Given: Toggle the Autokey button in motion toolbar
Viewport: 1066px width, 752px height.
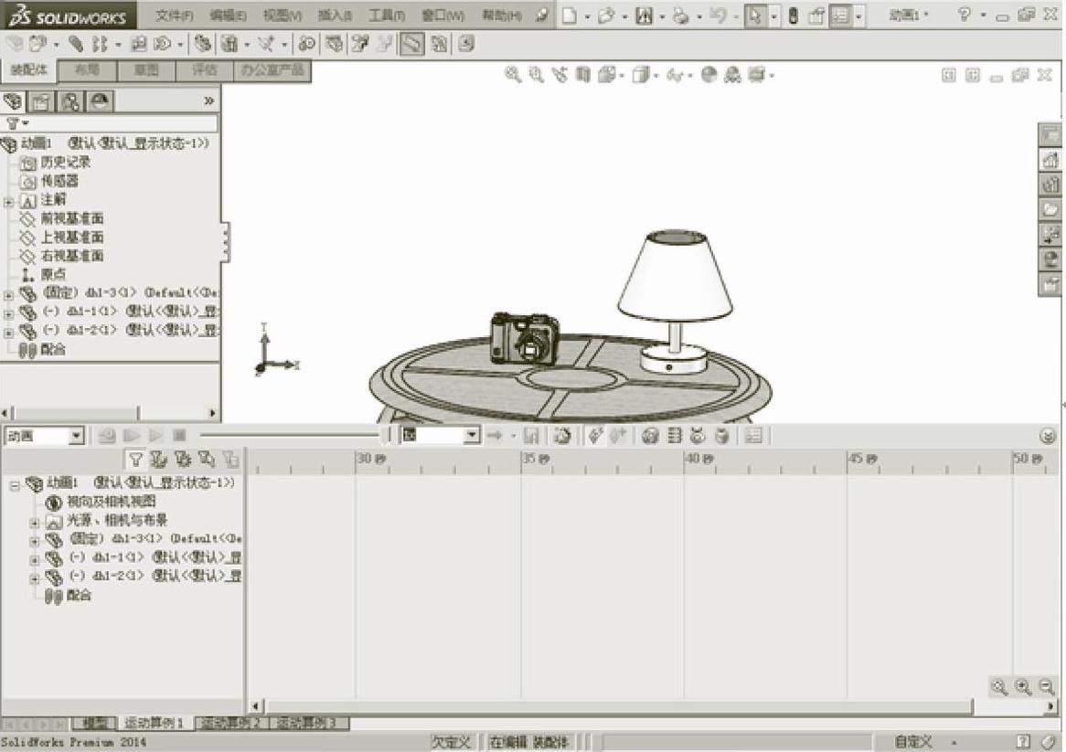Looking at the screenshot, I should (596, 437).
